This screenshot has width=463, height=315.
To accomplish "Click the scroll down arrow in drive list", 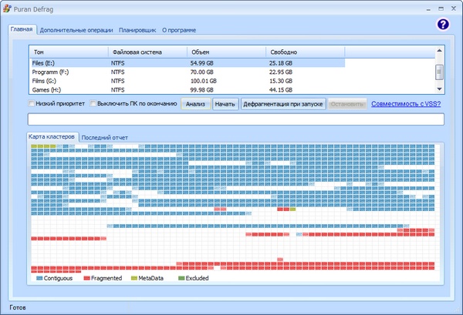I will point(439,89).
